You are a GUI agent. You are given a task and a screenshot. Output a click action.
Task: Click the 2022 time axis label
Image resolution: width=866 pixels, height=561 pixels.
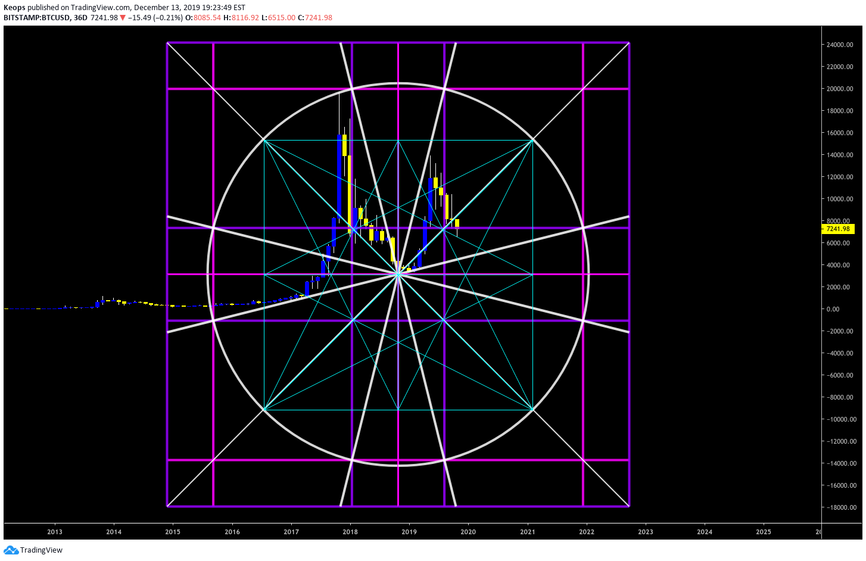pos(587,532)
